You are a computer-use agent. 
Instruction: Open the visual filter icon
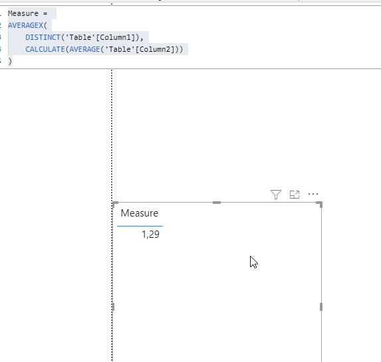click(x=276, y=194)
